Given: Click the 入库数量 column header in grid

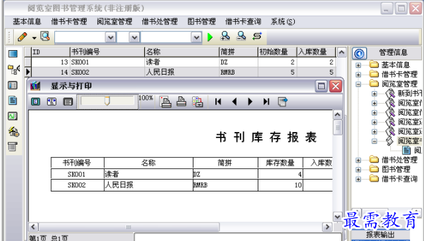Looking at the screenshot, I should [x=316, y=52].
